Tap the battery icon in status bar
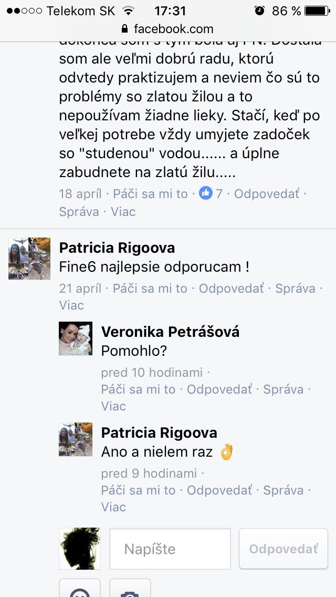The image size is (336, 597). [x=318, y=11]
